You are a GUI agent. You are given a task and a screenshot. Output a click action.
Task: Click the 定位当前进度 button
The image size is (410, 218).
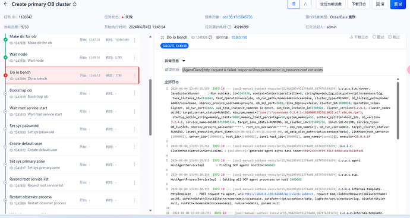tap(331, 4)
